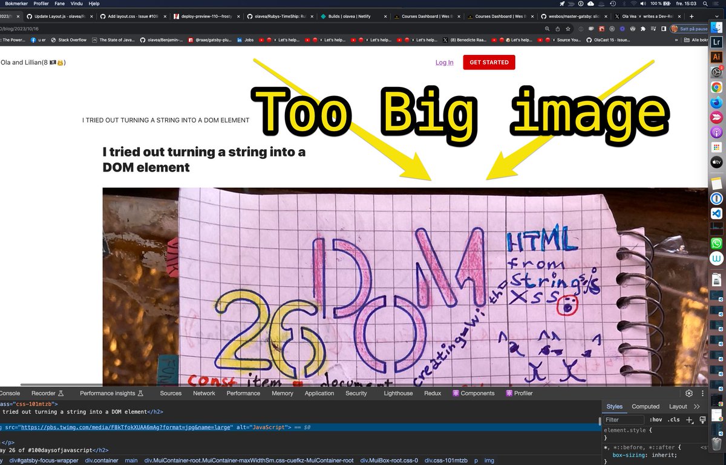Image resolution: width=726 pixels, height=465 pixels.
Task: Open 1Password from the Dock
Action: [x=716, y=198]
